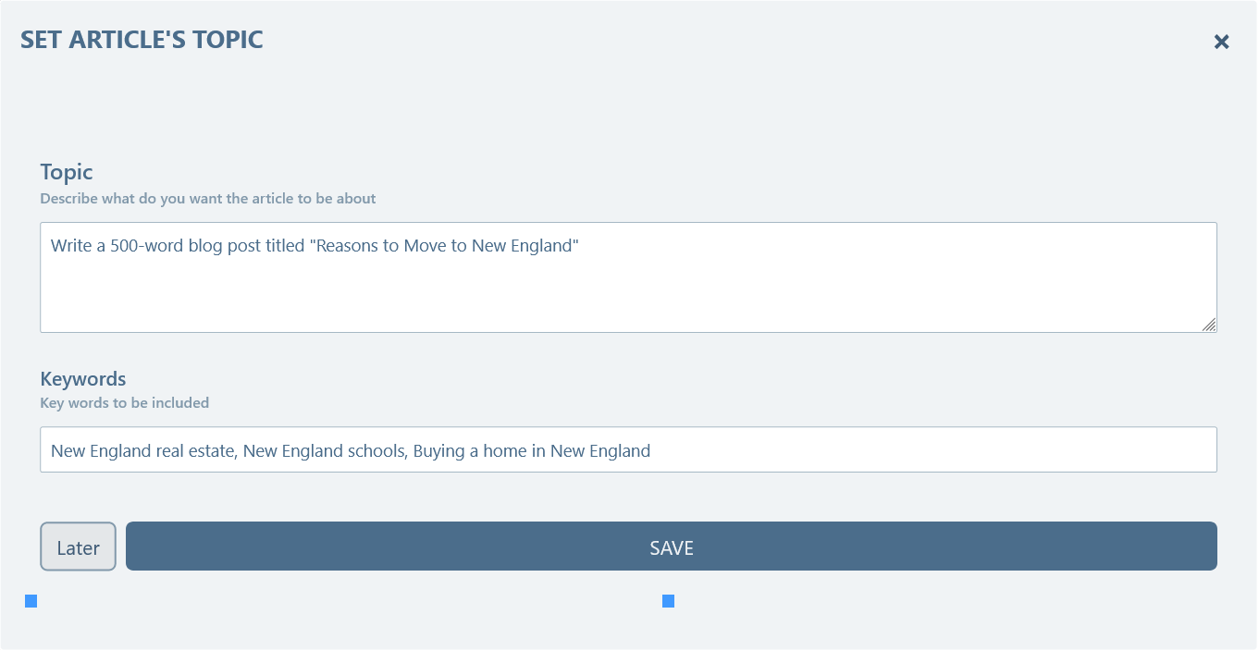
Task: Click the SET ARTICLE'S TOPIC heading
Action: coord(142,40)
